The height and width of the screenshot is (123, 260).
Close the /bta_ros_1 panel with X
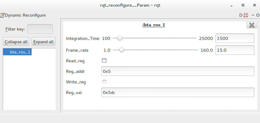click(x=251, y=25)
